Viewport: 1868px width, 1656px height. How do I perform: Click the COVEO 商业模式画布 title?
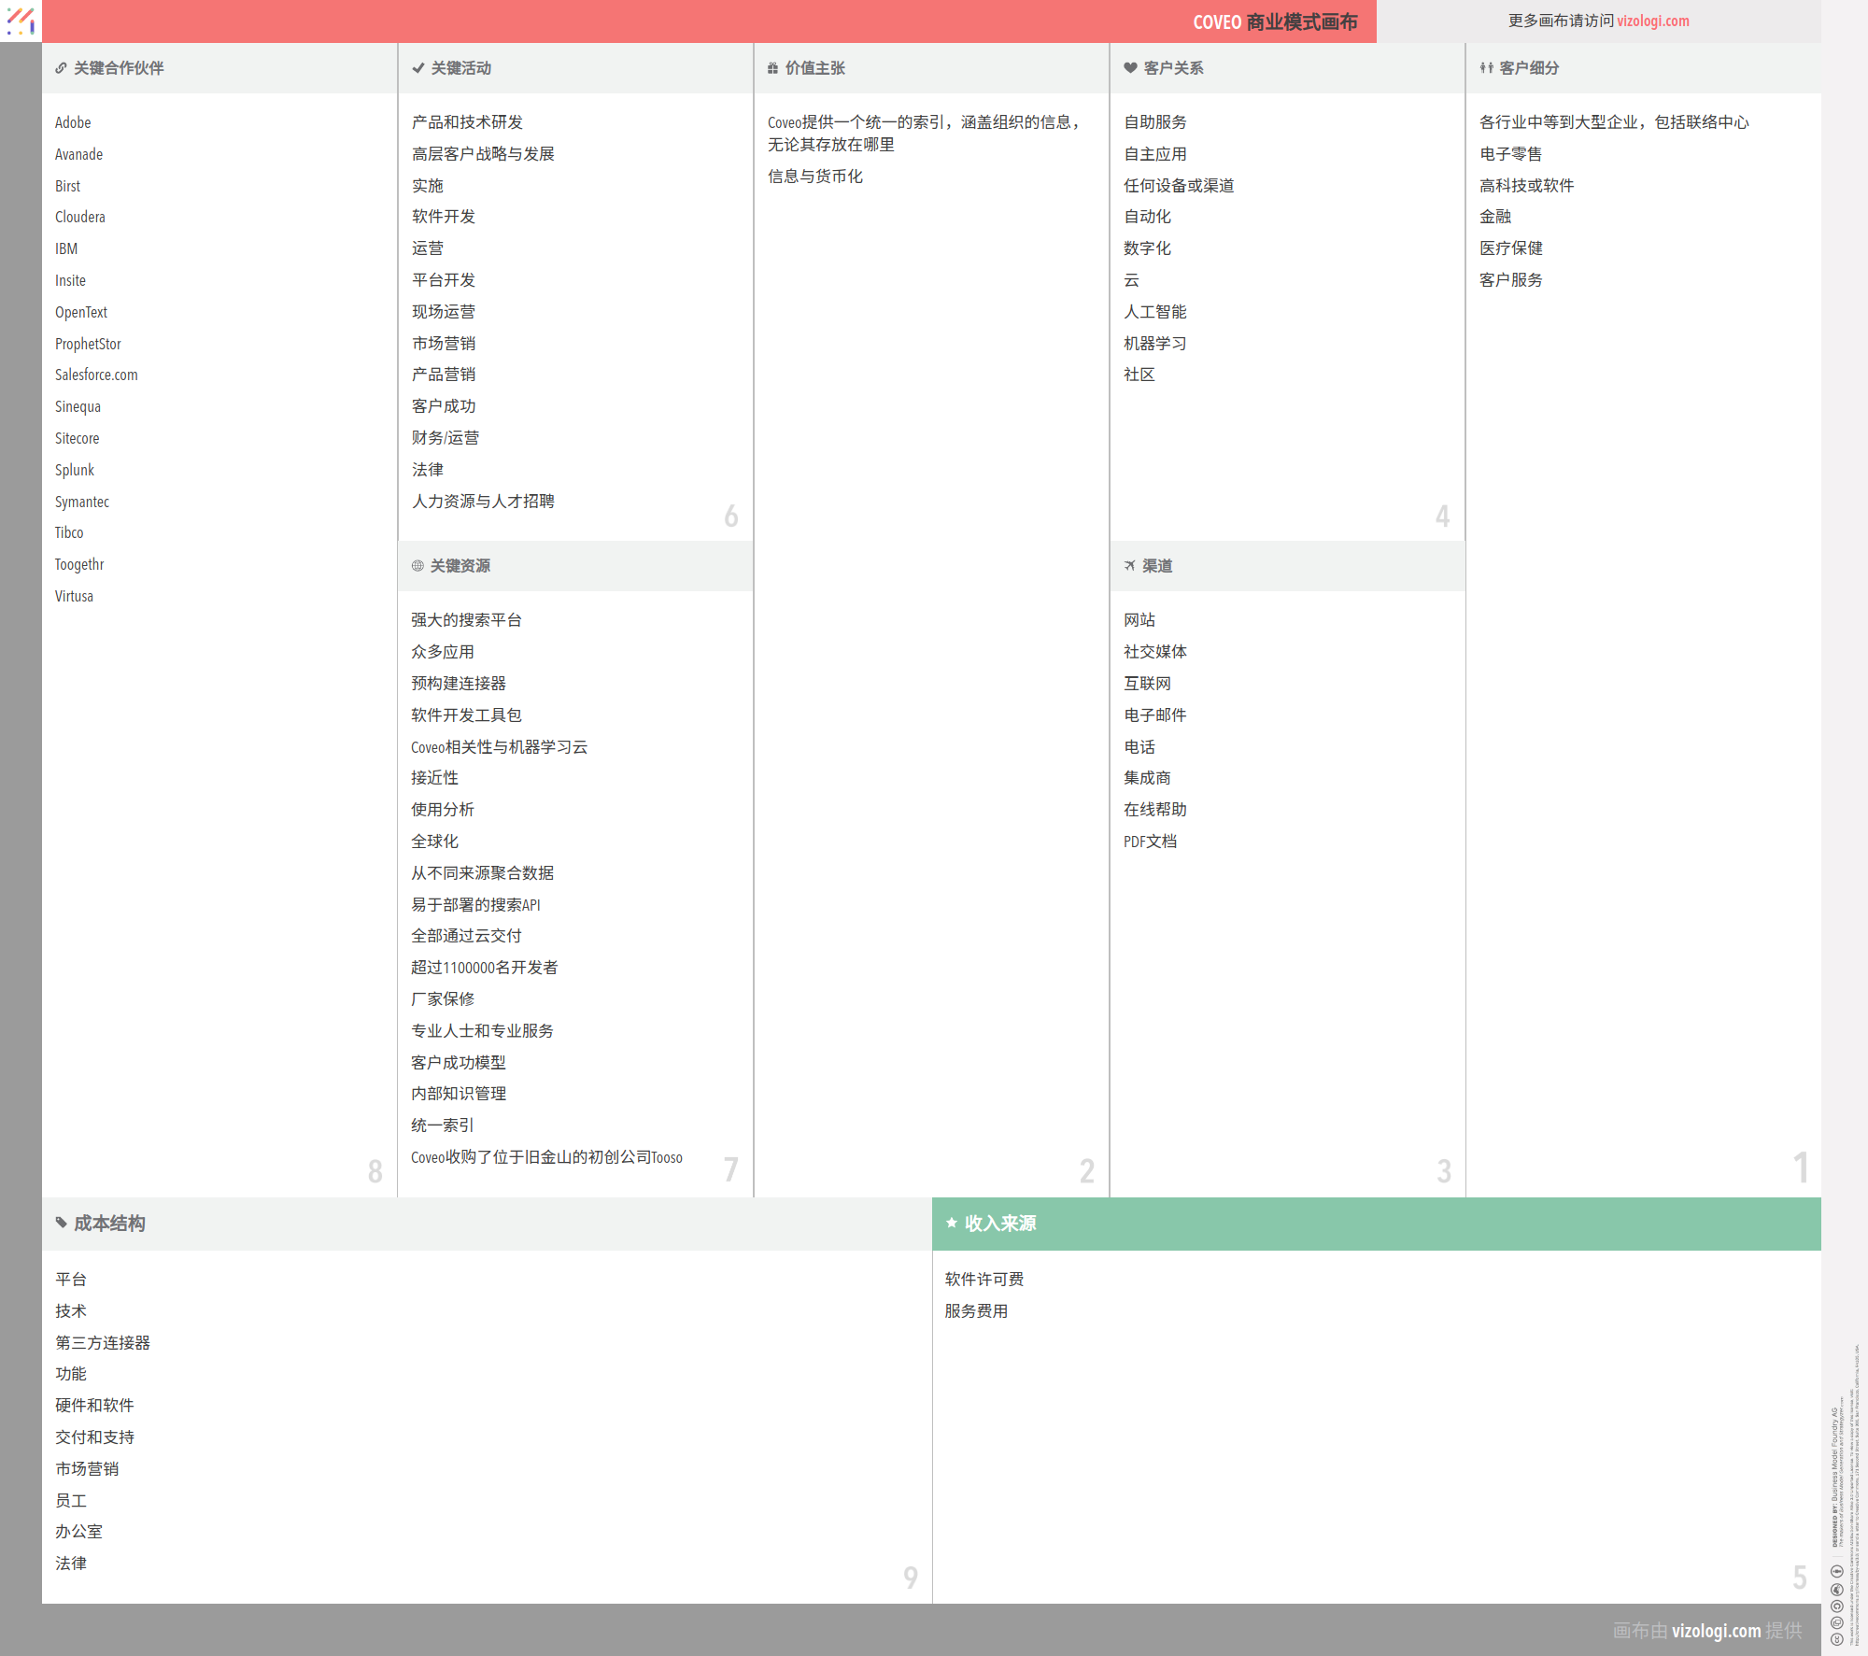click(x=1274, y=21)
